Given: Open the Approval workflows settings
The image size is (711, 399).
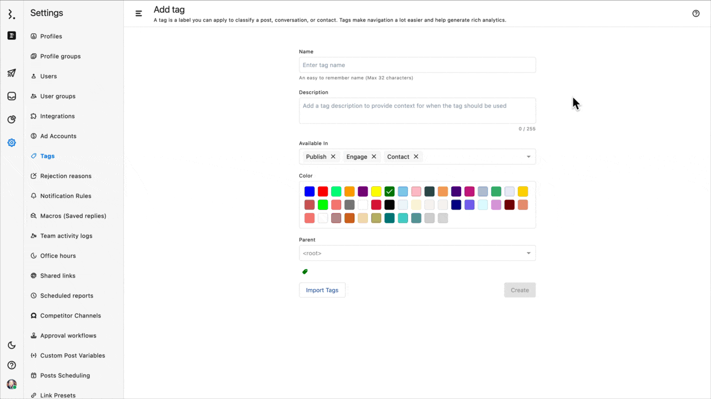Looking at the screenshot, I should (68, 335).
